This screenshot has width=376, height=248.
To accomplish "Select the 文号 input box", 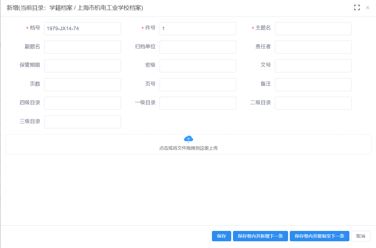I will (x=313, y=66).
